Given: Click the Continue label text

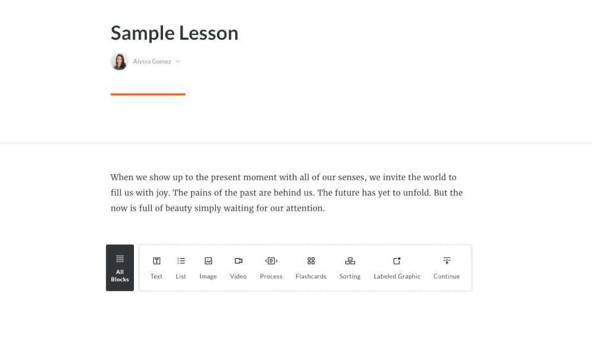Looking at the screenshot, I should click(447, 276).
